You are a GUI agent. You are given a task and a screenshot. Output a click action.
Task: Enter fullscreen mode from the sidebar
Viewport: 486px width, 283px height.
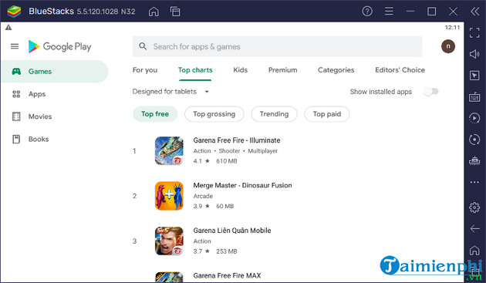coord(474,32)
